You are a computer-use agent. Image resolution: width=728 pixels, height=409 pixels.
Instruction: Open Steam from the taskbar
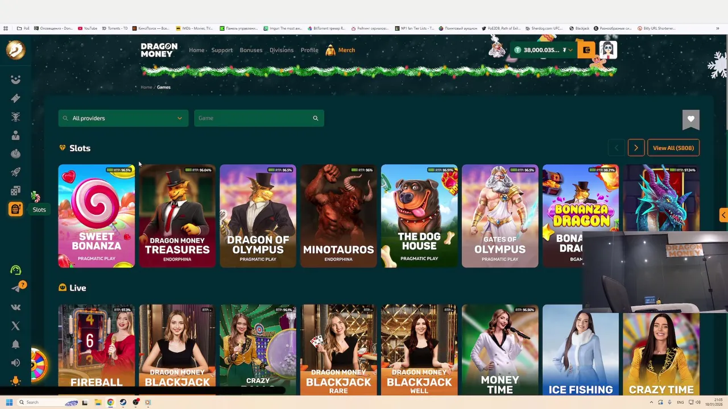pyautogui.click(x=123, y=402)
